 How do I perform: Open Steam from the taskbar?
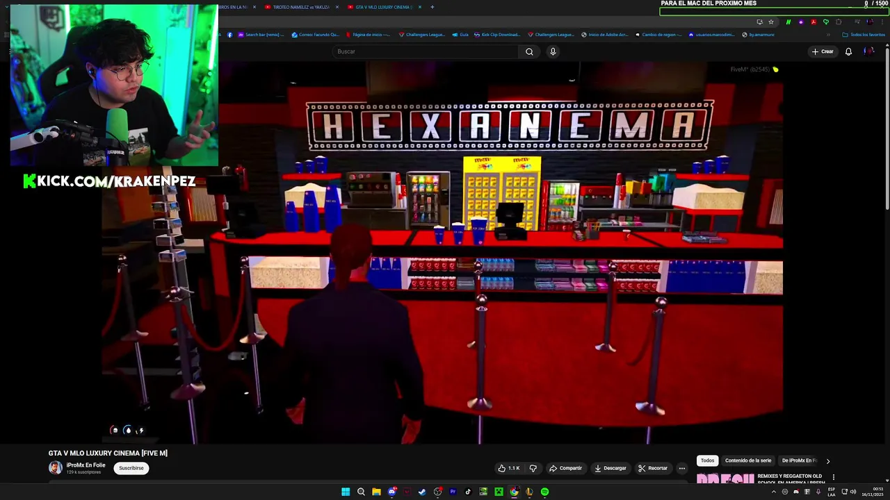pos(422,492)
